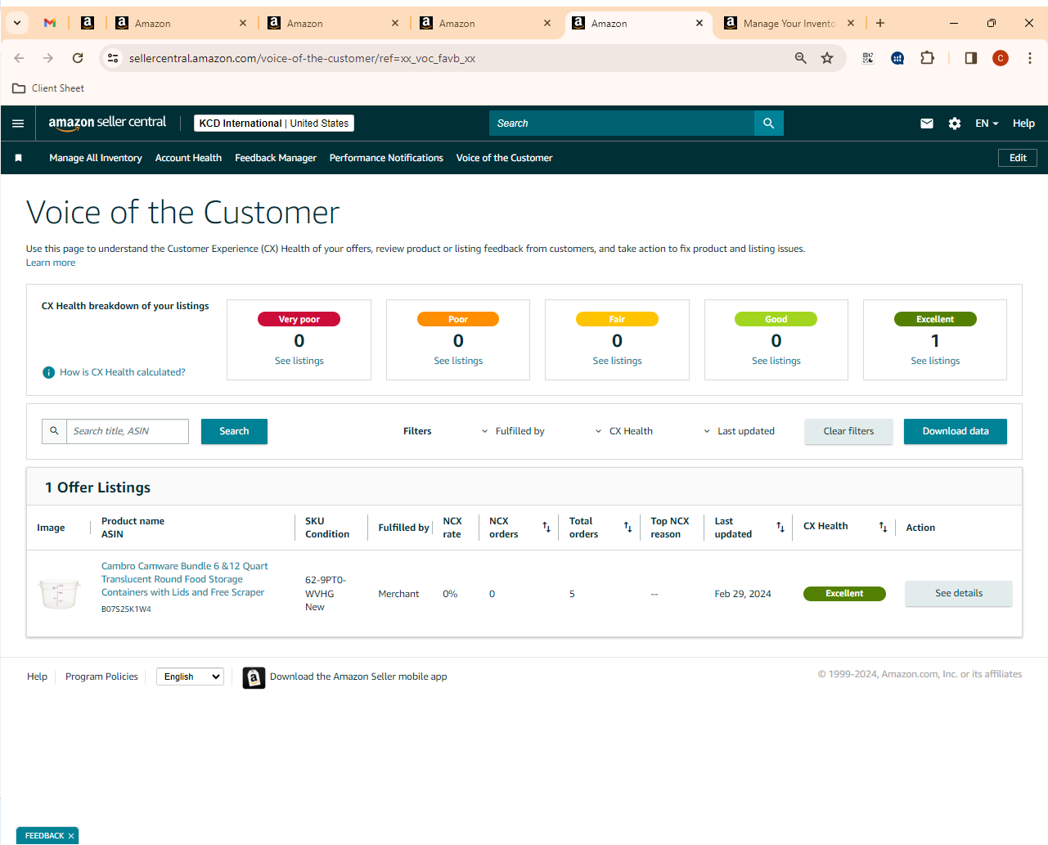Open the Chrome tab search dropdown
The width and height of the screenshot is (1048, 845).
click(17, 23)
